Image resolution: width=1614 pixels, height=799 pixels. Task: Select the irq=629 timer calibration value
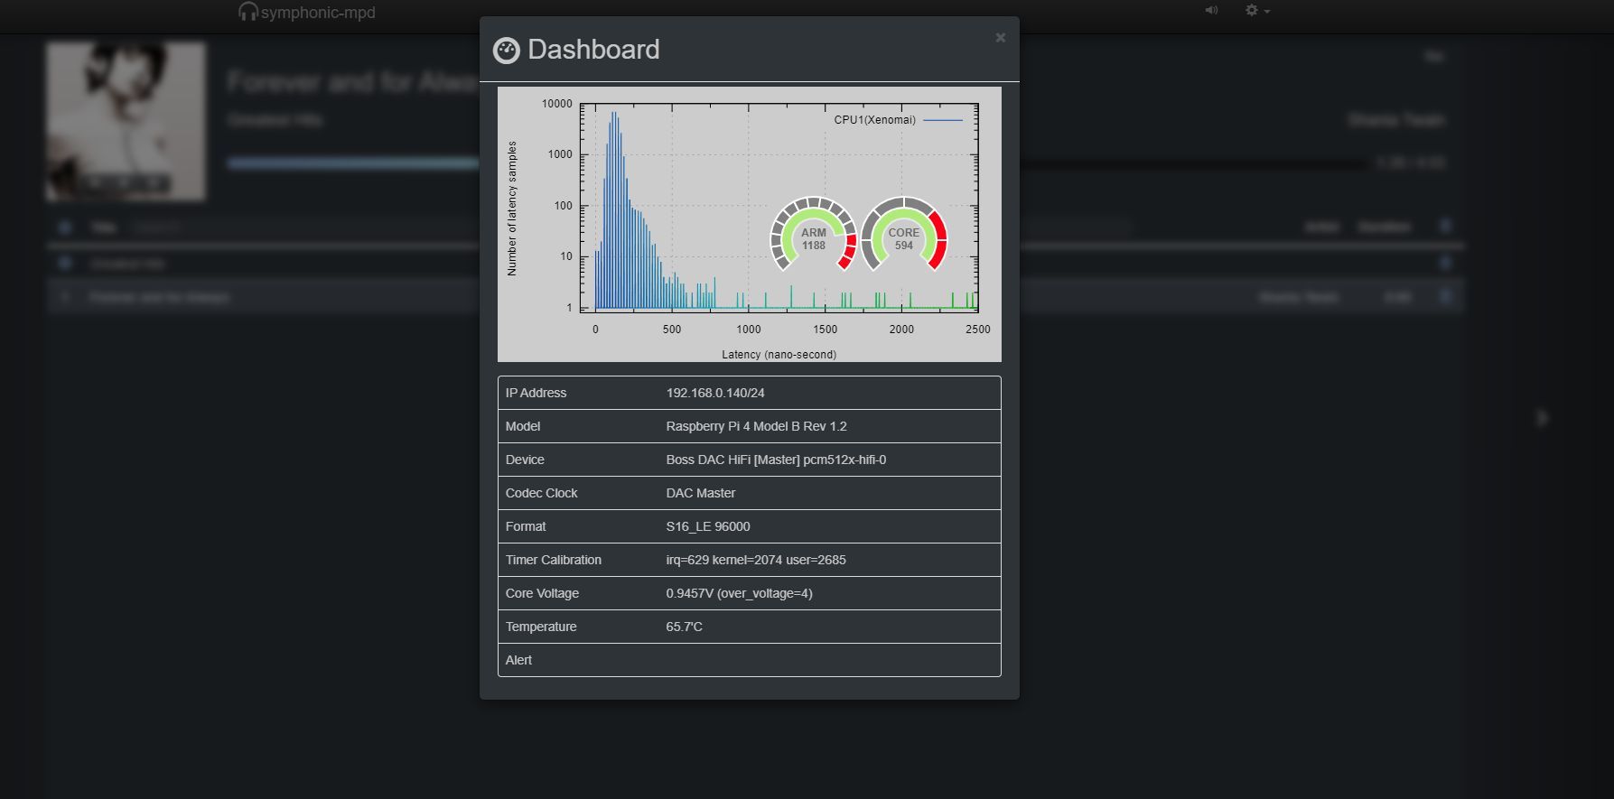point(756,560)
